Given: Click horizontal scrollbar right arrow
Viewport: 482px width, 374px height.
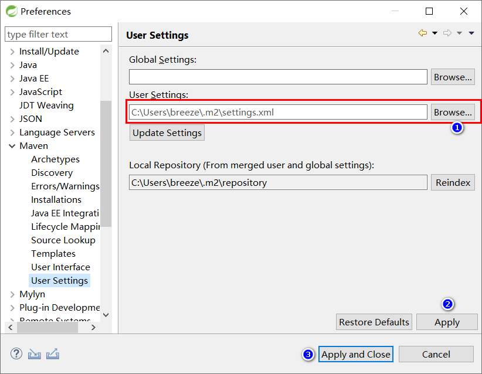Looking at the screenshot, I should (93, 327).
